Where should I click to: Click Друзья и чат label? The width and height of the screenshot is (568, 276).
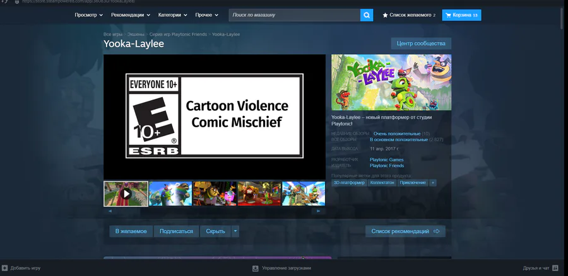click(x=536, y=268)
